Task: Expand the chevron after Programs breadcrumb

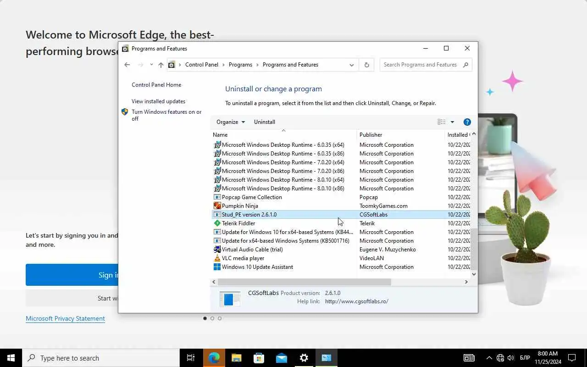Action: 257,65
